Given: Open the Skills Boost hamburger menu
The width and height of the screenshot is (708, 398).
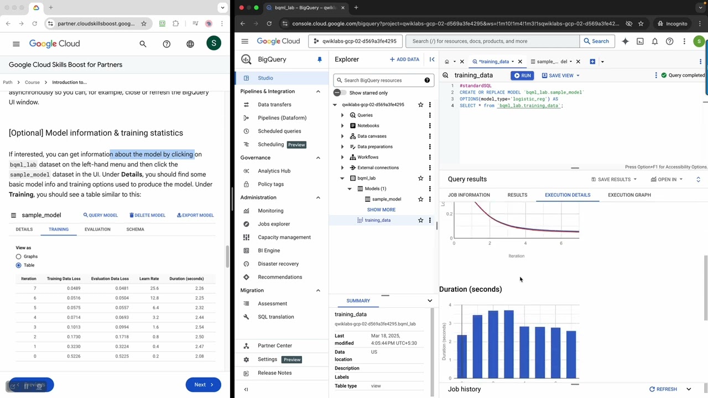Looking at the screenshot, I should pyautogui.click(x=16, y=44).
